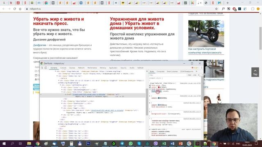Toggle the :hov element state button
The height and width of the screenshot is (147, 262).
point(190,75)
